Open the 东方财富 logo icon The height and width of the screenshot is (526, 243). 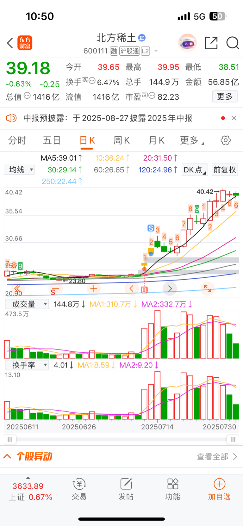(x=25, y=43)
